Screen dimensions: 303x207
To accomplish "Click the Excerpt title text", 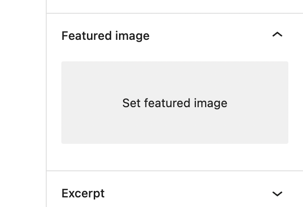I will [x=83, y=193].
